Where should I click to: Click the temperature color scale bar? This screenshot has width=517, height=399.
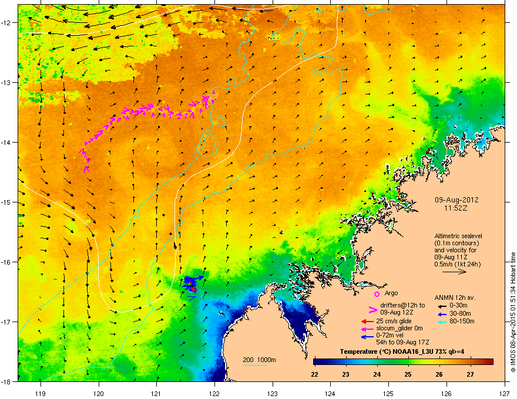403,361
